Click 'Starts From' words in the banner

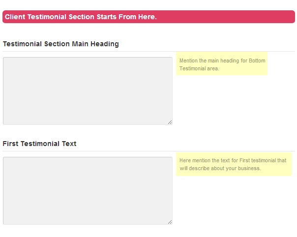coord(117,17)
